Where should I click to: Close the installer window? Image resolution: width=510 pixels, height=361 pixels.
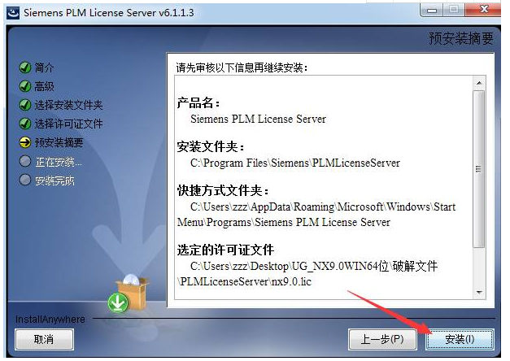point(484,10)
